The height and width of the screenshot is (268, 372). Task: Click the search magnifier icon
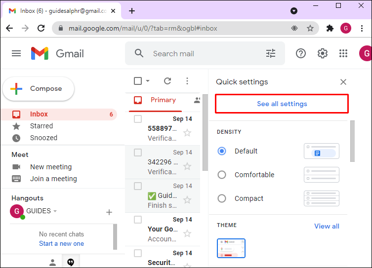tap(139, 53)
